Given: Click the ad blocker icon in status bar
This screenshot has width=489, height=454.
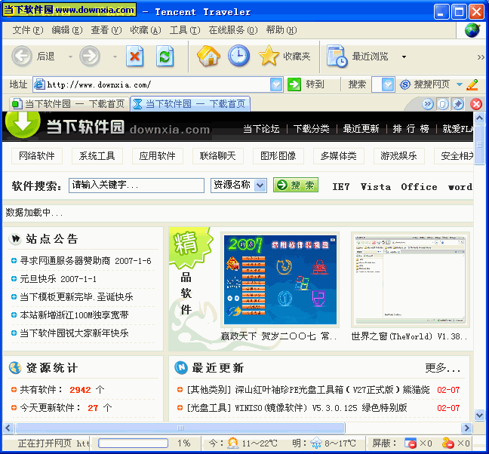Looking at the screenshot, I should point(447,443).
